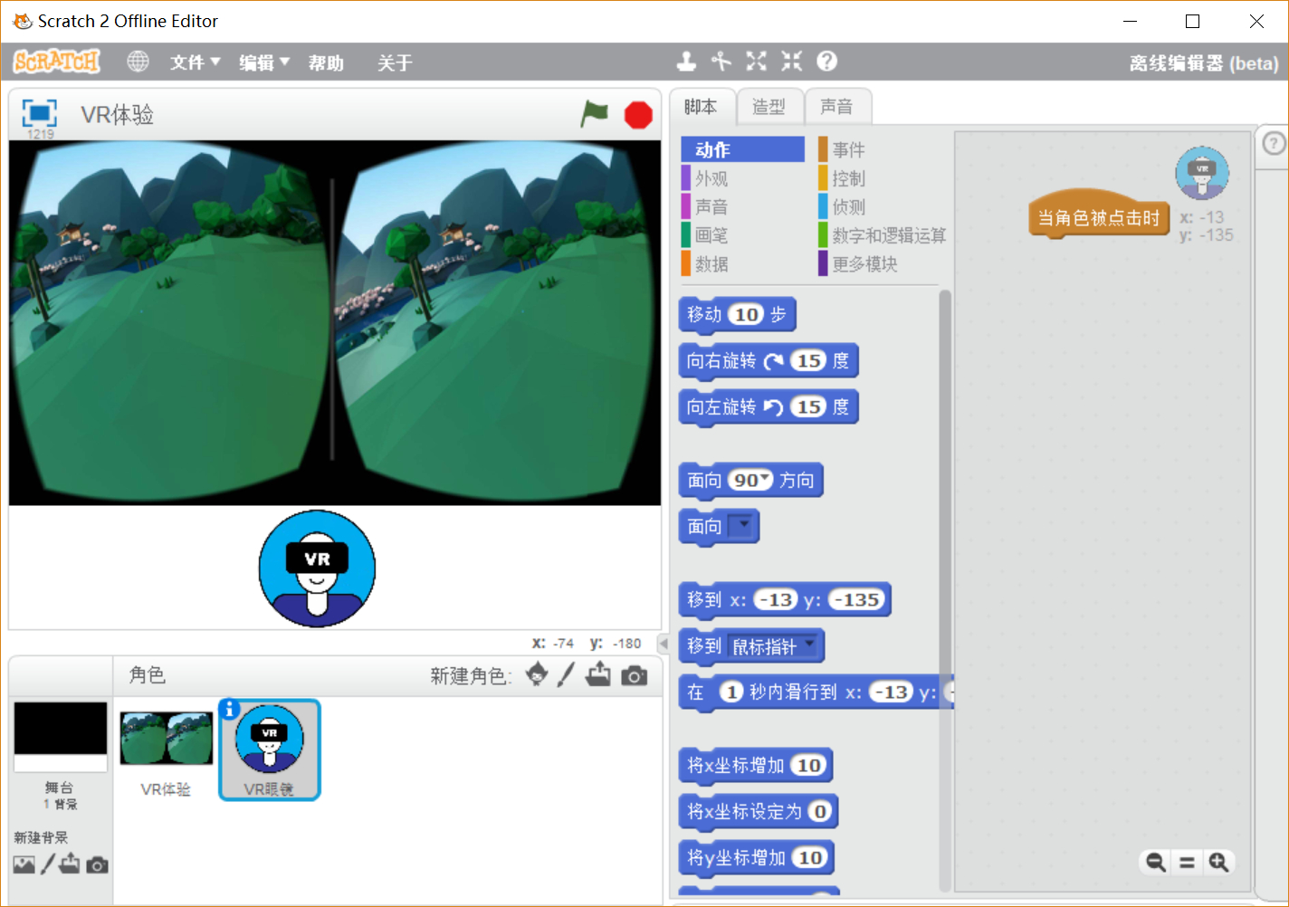The width and height of the screenshot is (1289, 907).
Task: Open the direction dropdown on 面向 90 方向 block
Action: click(765, 480)
